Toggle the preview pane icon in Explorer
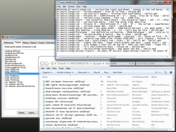The height and width of the screenshot is (132, 176). coord(165,72)
